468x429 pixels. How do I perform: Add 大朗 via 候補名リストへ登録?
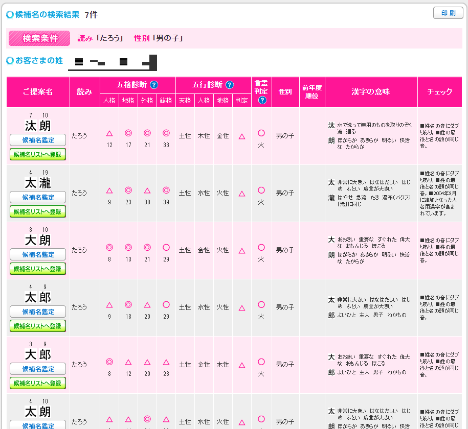[38, 269]
